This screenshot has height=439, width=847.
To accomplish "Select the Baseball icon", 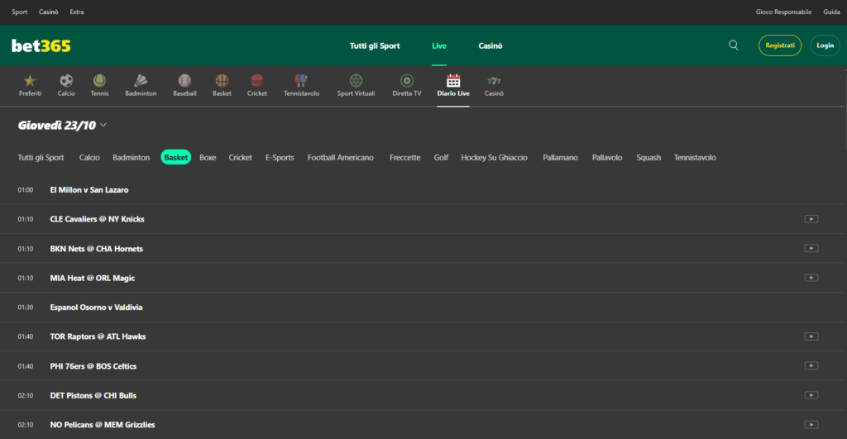I will [184, 81].
